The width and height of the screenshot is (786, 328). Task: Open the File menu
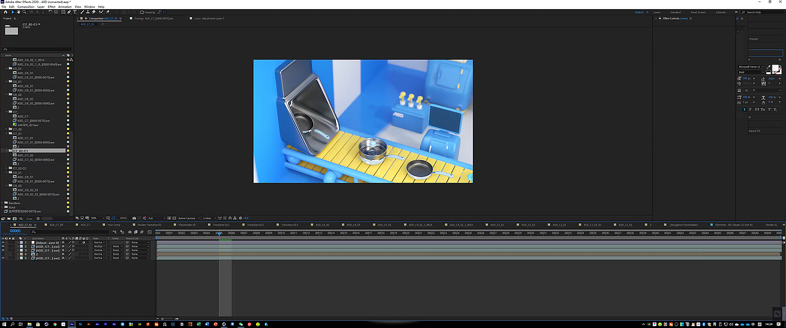4,7
